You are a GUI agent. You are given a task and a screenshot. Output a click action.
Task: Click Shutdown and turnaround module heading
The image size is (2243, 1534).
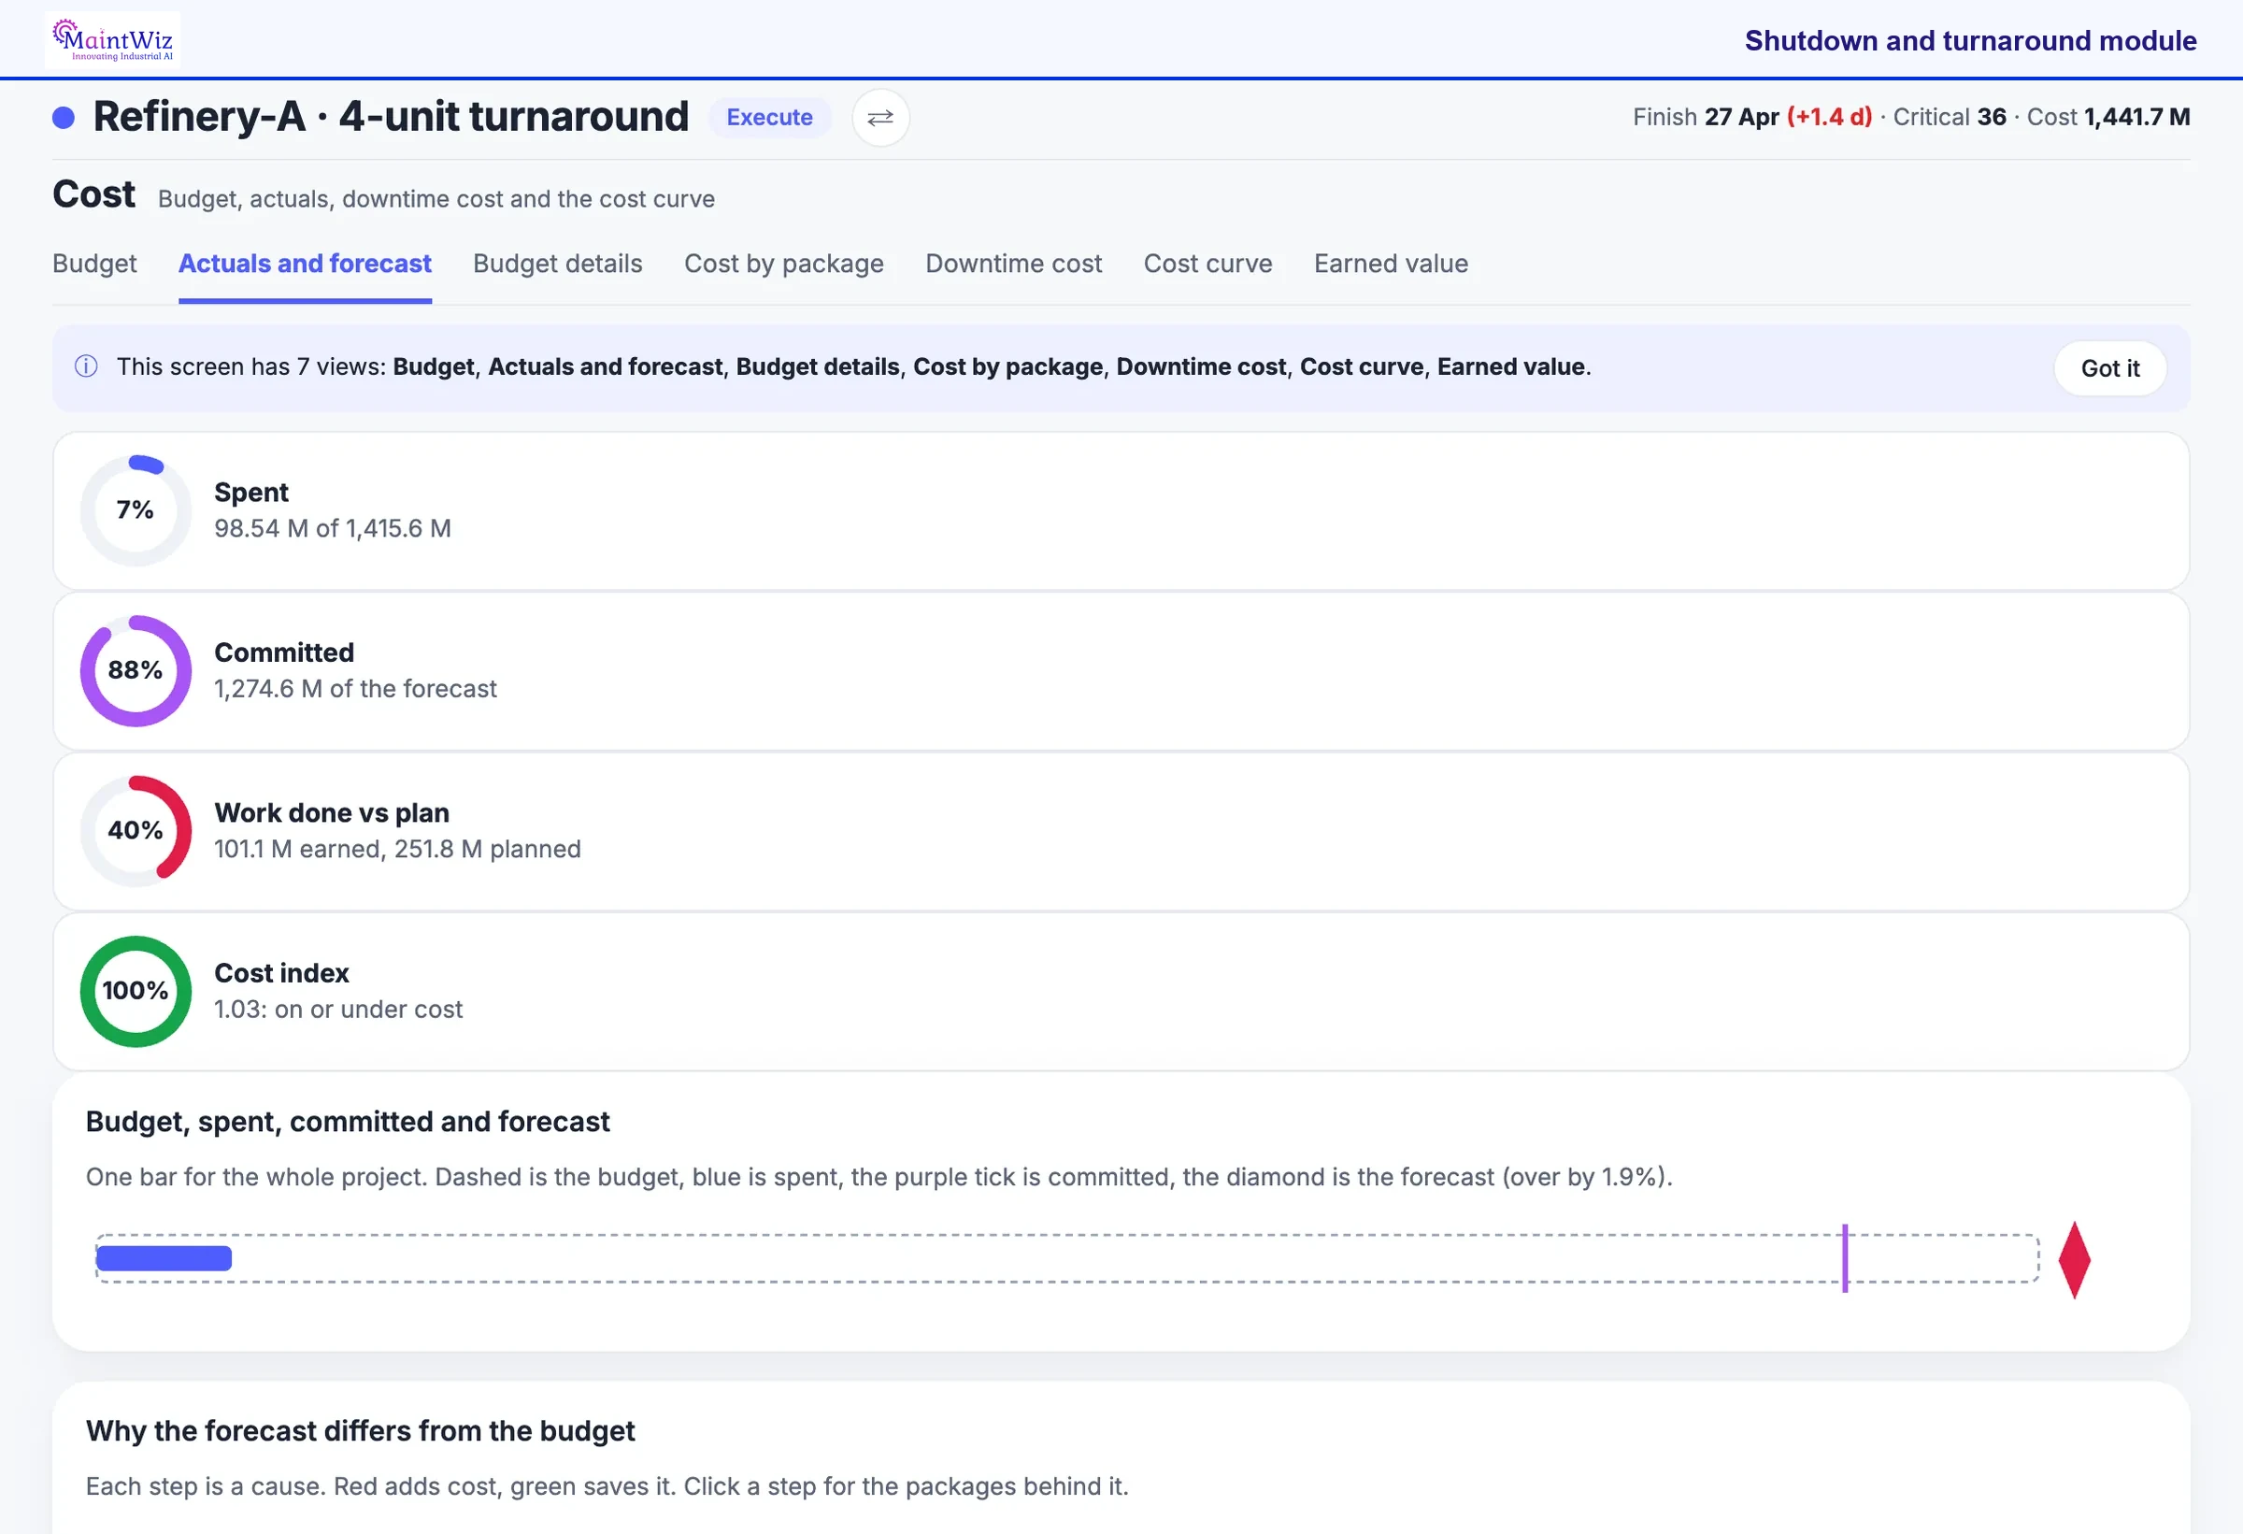click(x=1970, y=40)
